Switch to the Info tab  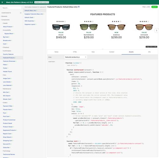coord(149,52)
